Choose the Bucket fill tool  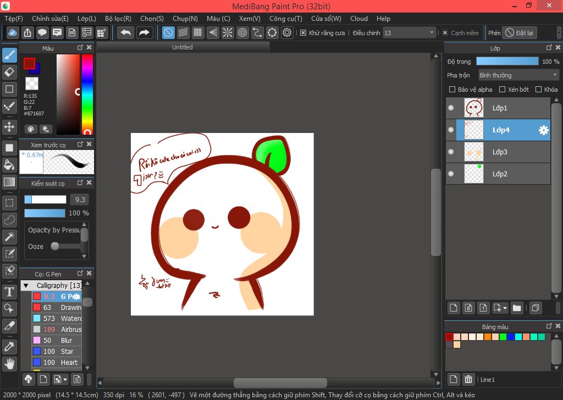coord(9,164)
